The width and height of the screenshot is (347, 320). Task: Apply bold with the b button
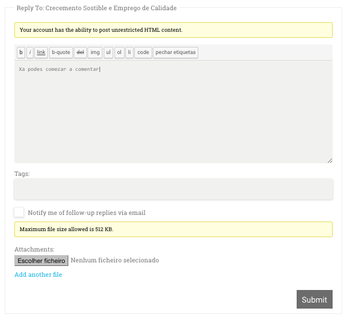tap(21, 53)
